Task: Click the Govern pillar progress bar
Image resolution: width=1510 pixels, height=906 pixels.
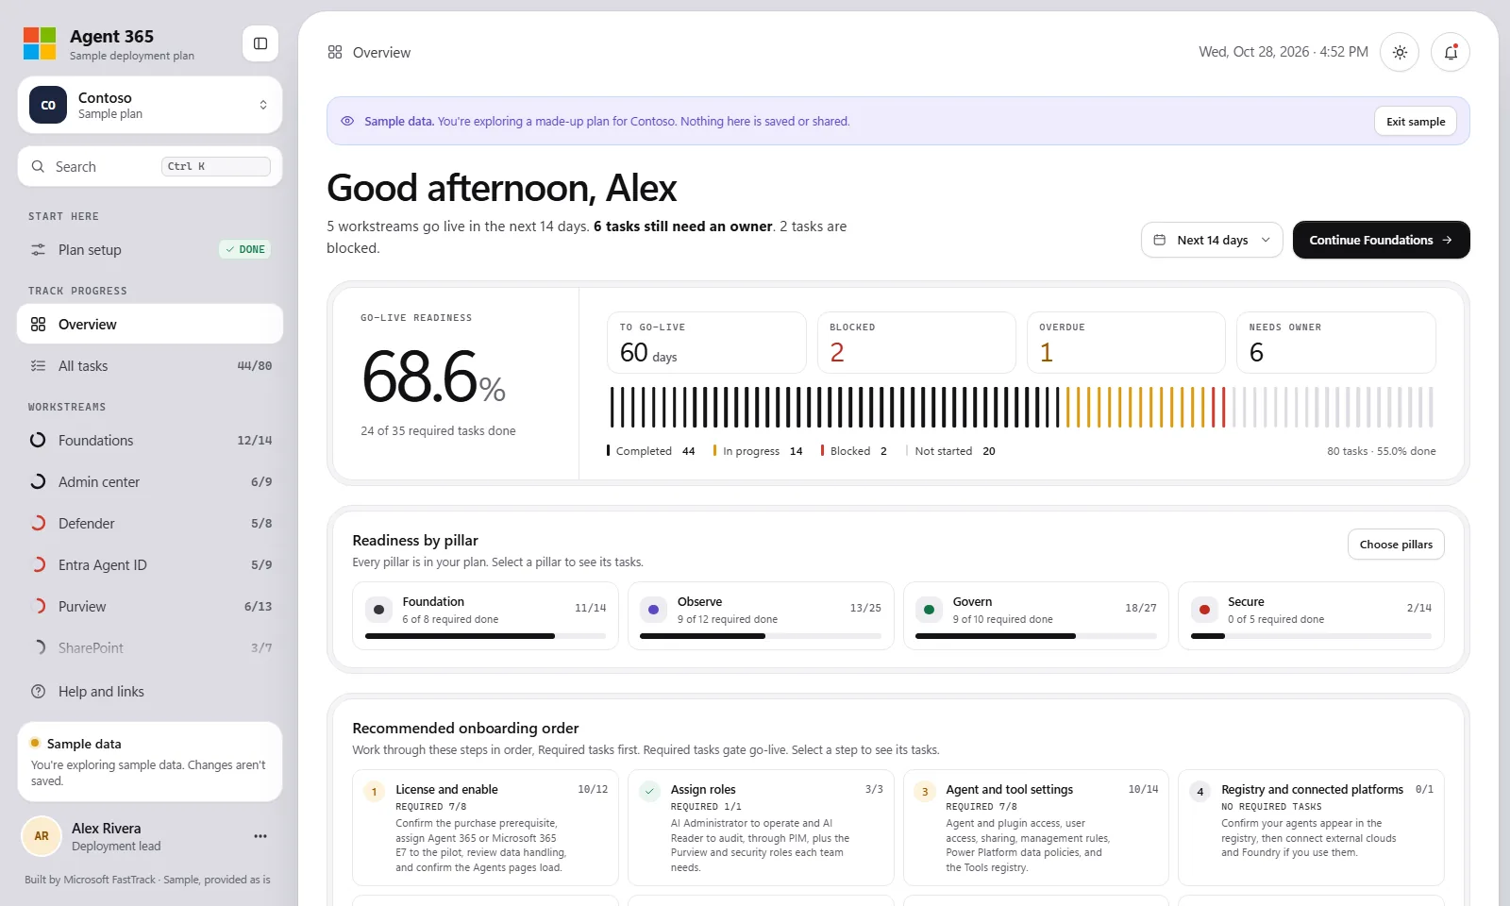Action: coord(1036,636)
